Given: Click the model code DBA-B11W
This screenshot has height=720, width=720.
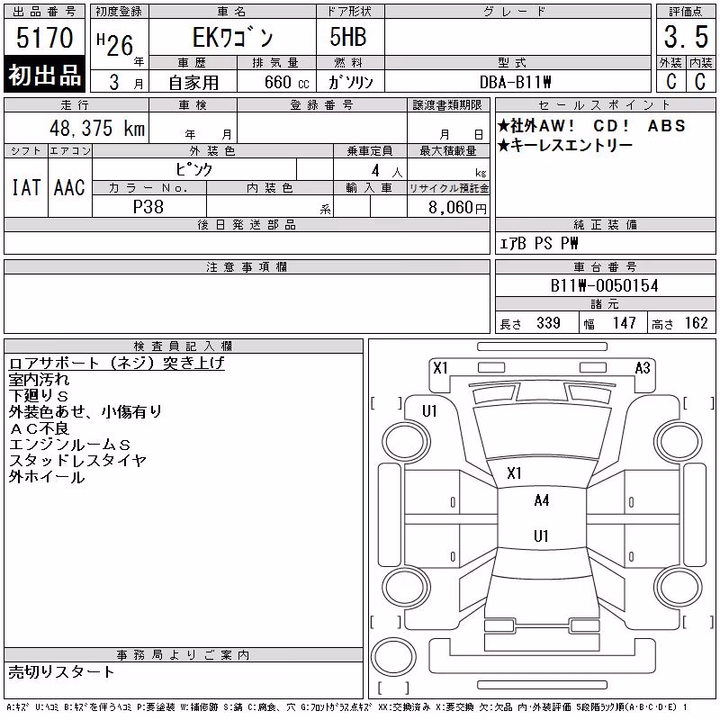Looking at the screenshot, I should pyautogui.click(x=515, y=82).
